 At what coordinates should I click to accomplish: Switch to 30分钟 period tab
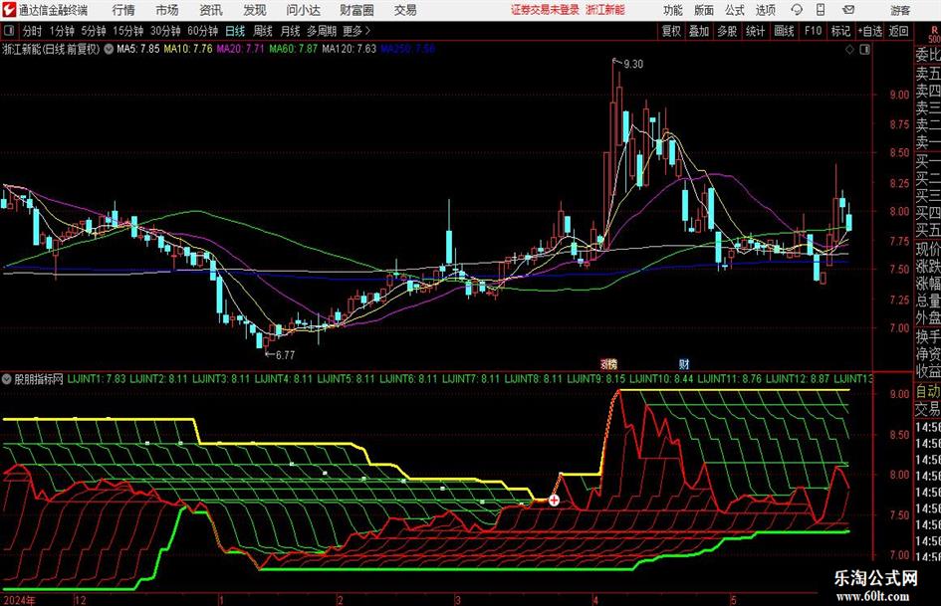tap(165, 31)
